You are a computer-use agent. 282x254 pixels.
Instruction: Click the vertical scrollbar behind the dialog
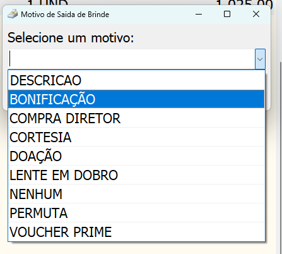281,158
